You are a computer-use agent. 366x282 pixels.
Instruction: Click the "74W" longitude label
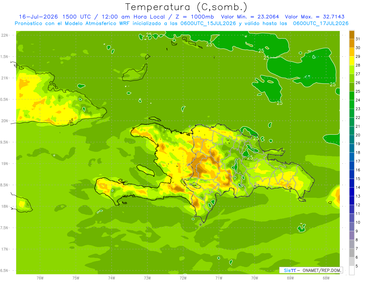(112, 278)
